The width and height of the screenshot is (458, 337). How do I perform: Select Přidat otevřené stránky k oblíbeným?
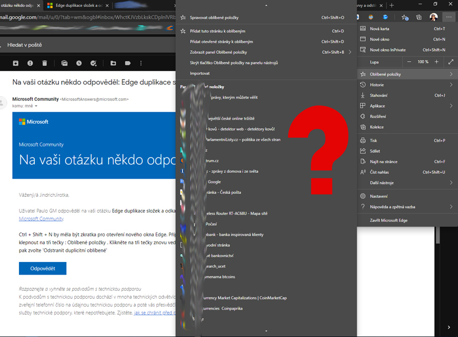click(x=266, y=41)
